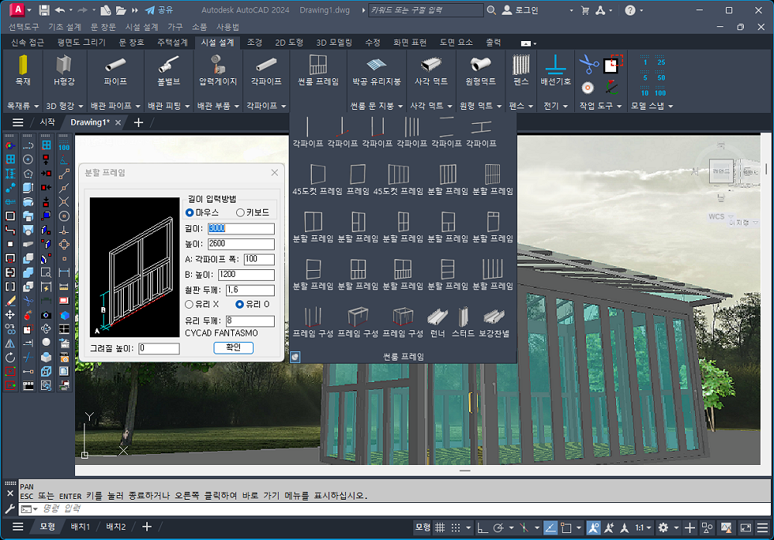The width and height of the screenshot is (774, 540).
Task: Expand the 모델 스냅 panel dropdown
Action: click(x=652, y=106)
